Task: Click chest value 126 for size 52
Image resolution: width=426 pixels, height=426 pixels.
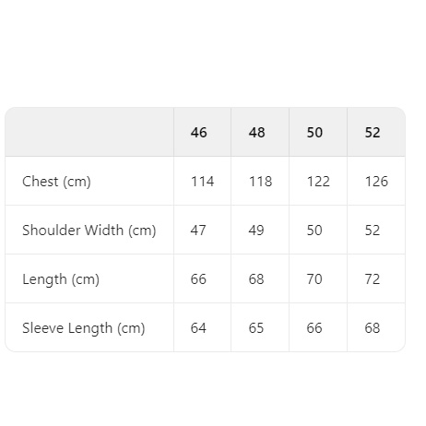Action: (376, 182)
